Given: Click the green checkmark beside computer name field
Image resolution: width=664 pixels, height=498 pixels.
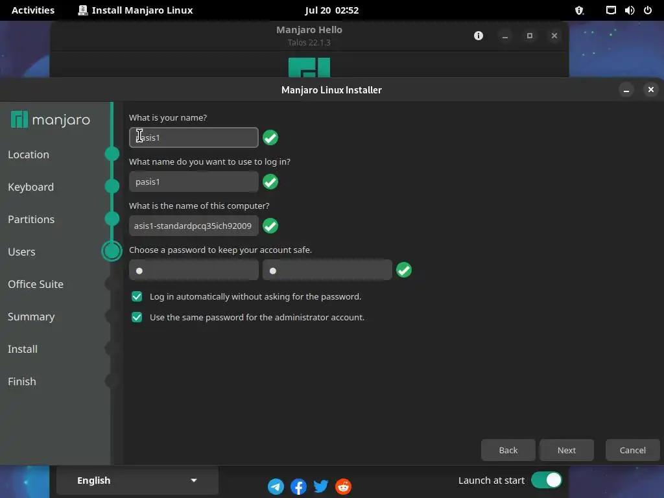Looking at the screenshot, I should [x=270, y=226].
